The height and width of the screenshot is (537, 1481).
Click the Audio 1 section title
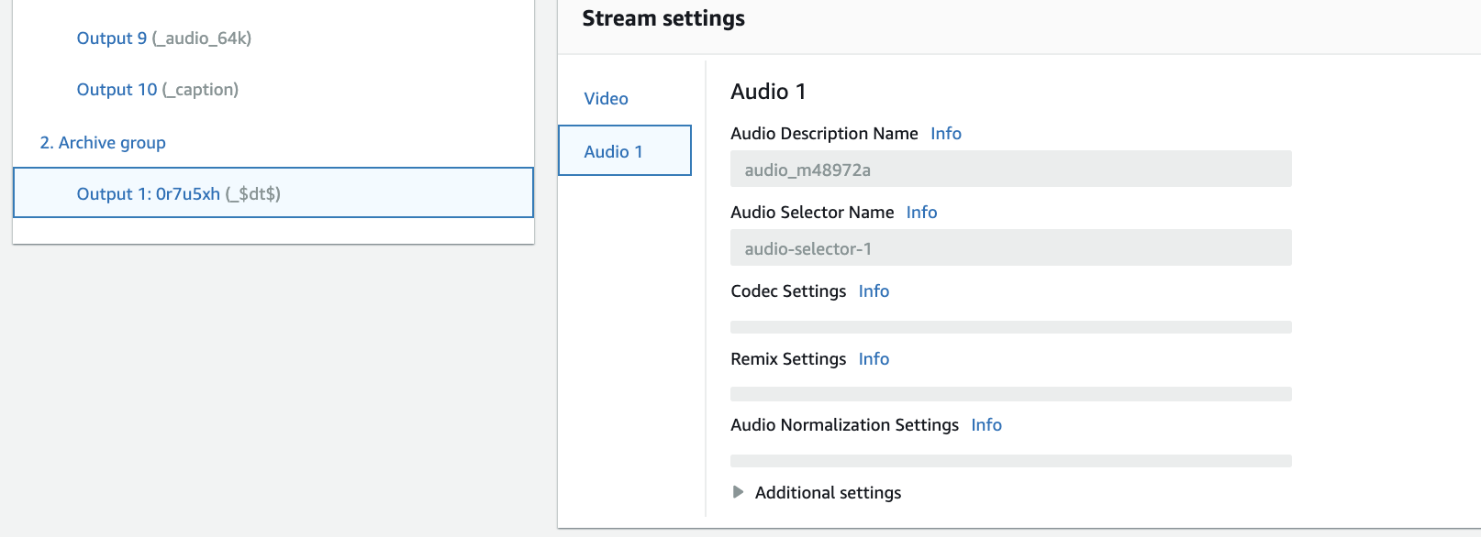[x=768, y=92]
